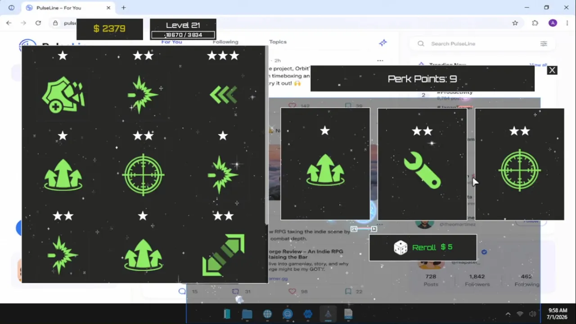Switch to the For You feed tab
This screenshot has height=324, width=576.
(x=171, y=42)
